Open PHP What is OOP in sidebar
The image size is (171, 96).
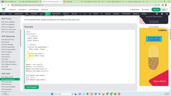[x=7, y=77]
